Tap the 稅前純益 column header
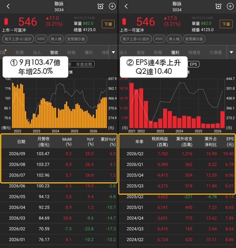236x248 pixels. tap(160, 142)
